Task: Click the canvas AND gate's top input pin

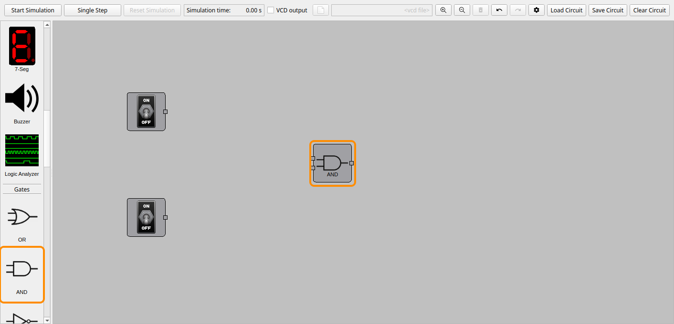Action: coord(313,158)
